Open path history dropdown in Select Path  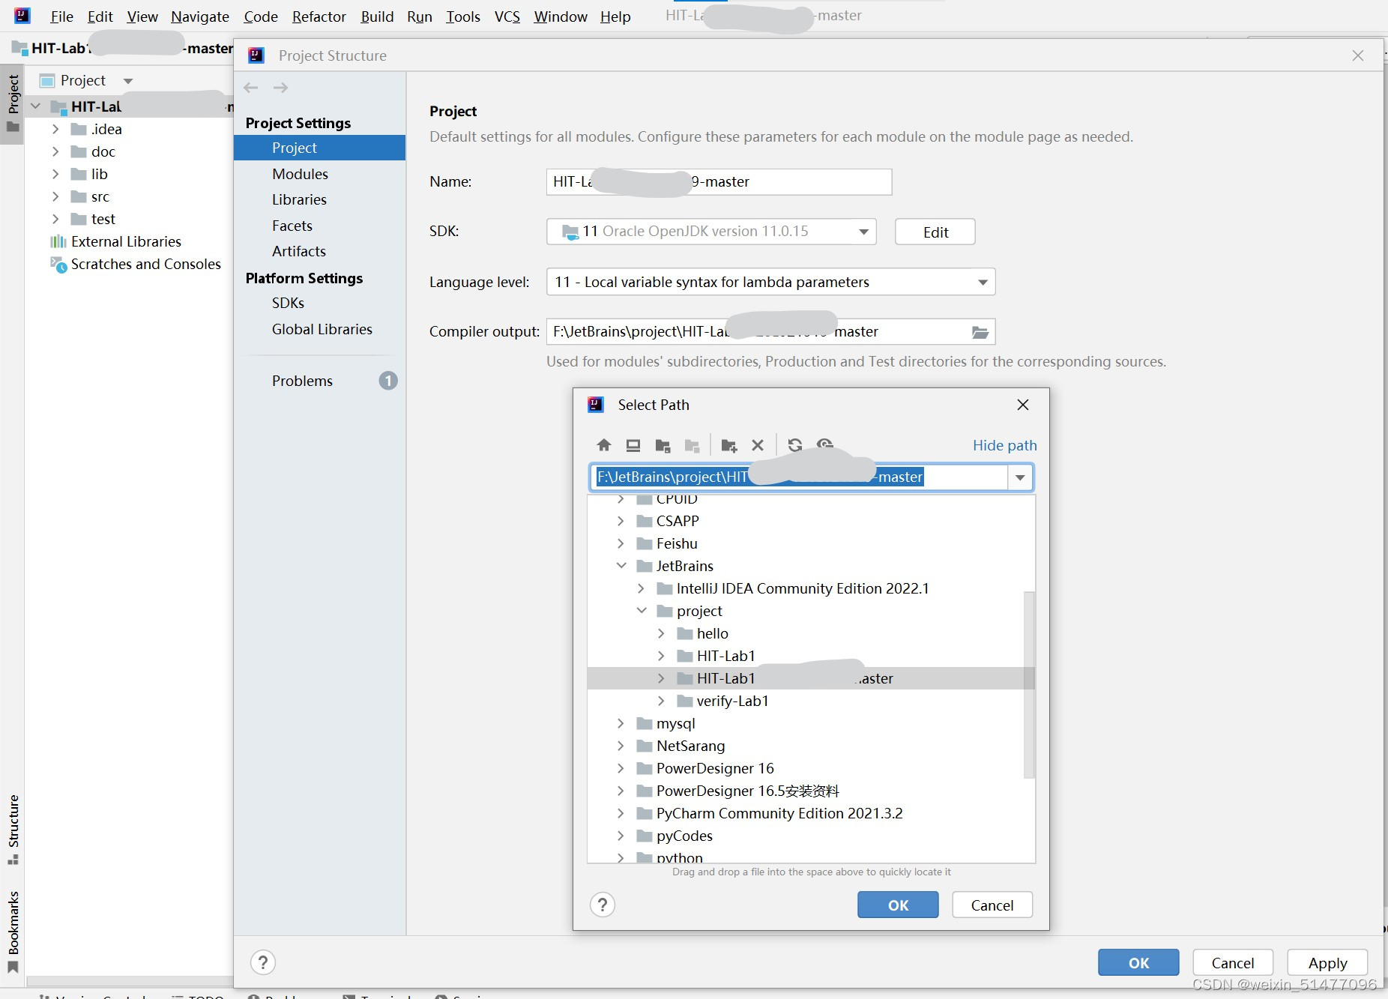point(1020,477)
